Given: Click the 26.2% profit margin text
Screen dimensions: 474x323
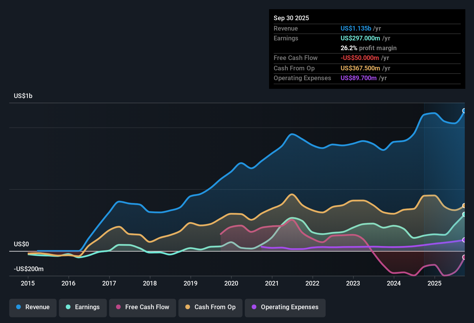Looking at the screenshot, I should tap(369, 48).
